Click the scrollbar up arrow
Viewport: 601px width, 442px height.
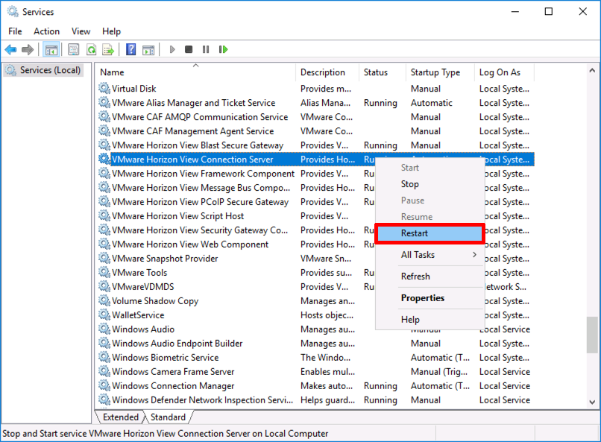(x=592, y=71)
